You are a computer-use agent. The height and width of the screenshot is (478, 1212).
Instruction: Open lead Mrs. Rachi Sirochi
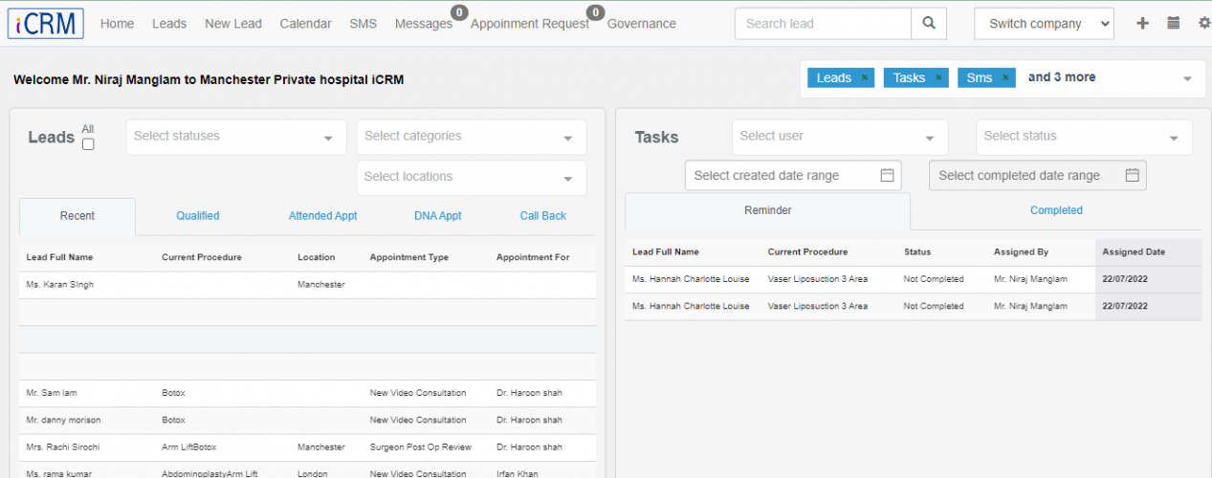click(63, 446)
